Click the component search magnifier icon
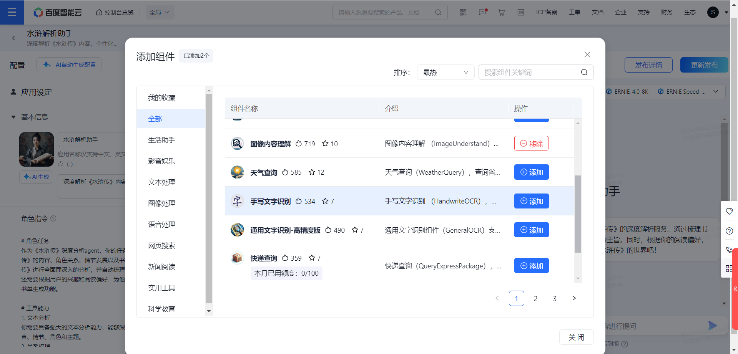The height and width of the screenshot is (354, 738). [x=584, y=72]
